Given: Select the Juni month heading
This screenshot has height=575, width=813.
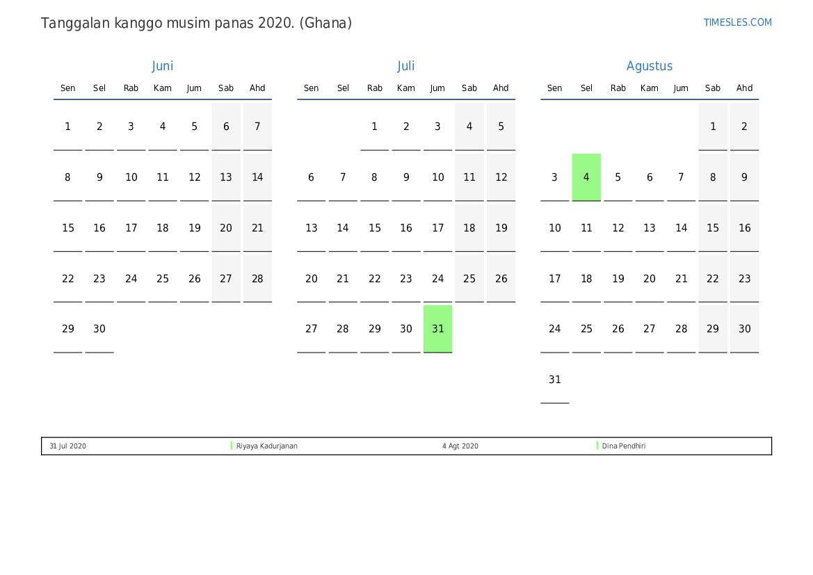Looking at the screenshot, I should point(162,66).
